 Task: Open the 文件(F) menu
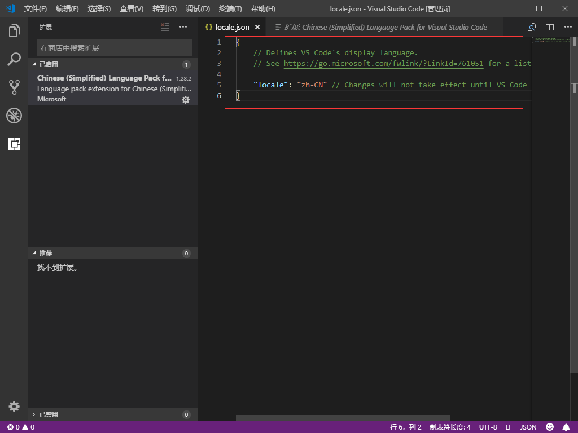pos(36,9)
